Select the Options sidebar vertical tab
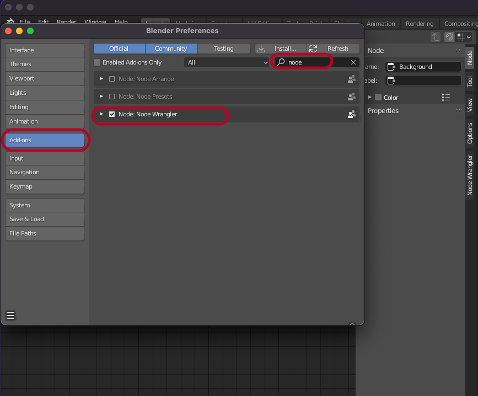The width and height of the screenshot is (478, 396). 470,133
